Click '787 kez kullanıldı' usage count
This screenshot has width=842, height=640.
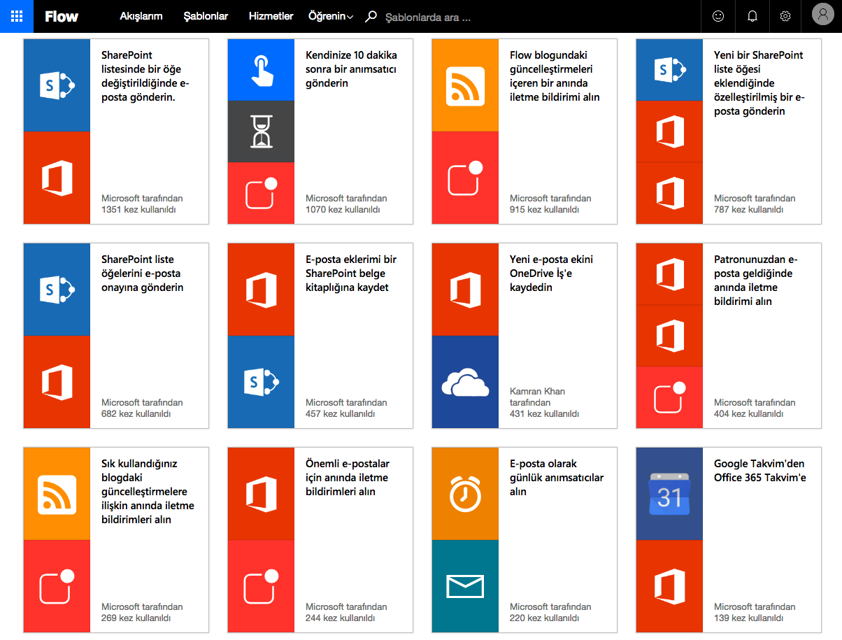click(749, 210)
